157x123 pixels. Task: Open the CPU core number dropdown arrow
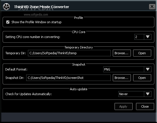tap(148, 37)
